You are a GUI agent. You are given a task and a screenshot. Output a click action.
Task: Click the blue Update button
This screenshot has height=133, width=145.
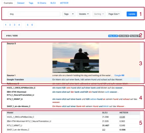click(x=132, y=14)
